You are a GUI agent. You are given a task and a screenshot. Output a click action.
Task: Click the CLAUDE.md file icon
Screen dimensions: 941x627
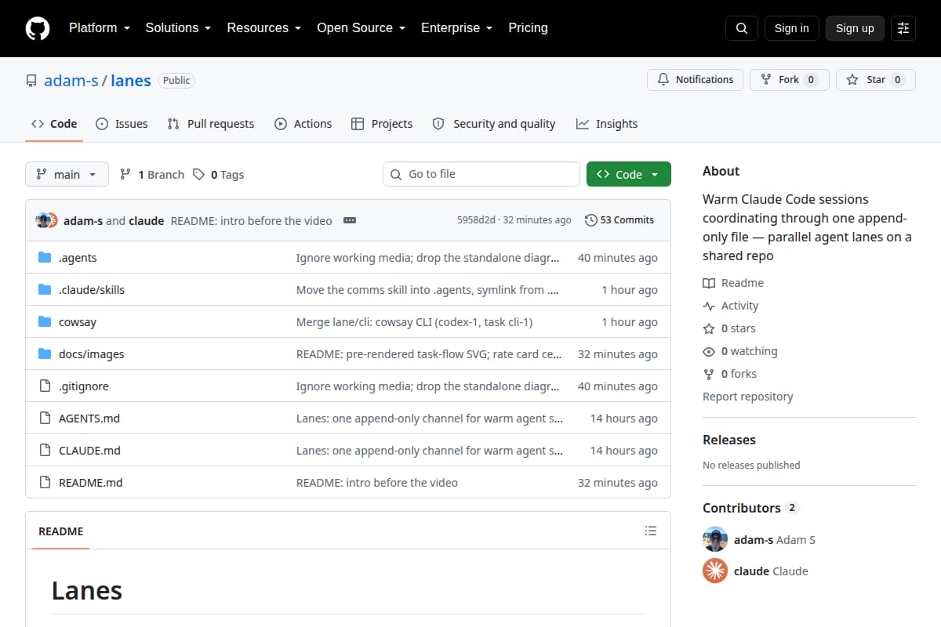click(45, 451)
